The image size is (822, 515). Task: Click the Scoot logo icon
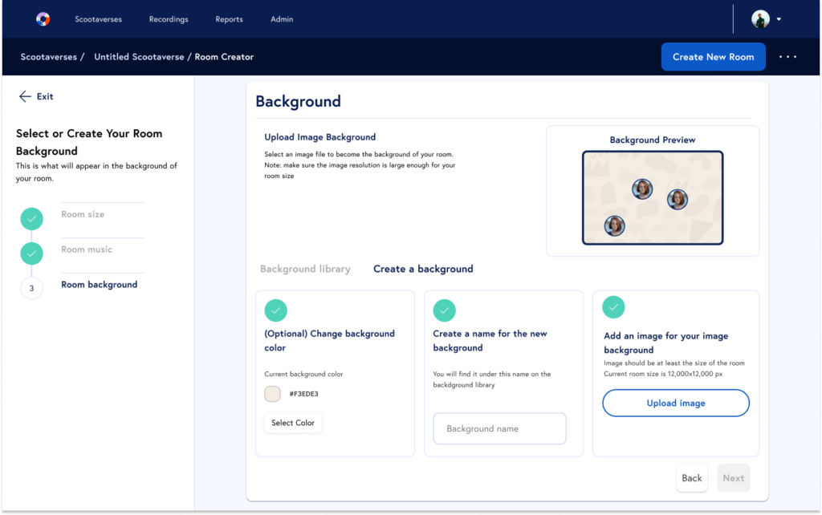[x=43, y=19]
